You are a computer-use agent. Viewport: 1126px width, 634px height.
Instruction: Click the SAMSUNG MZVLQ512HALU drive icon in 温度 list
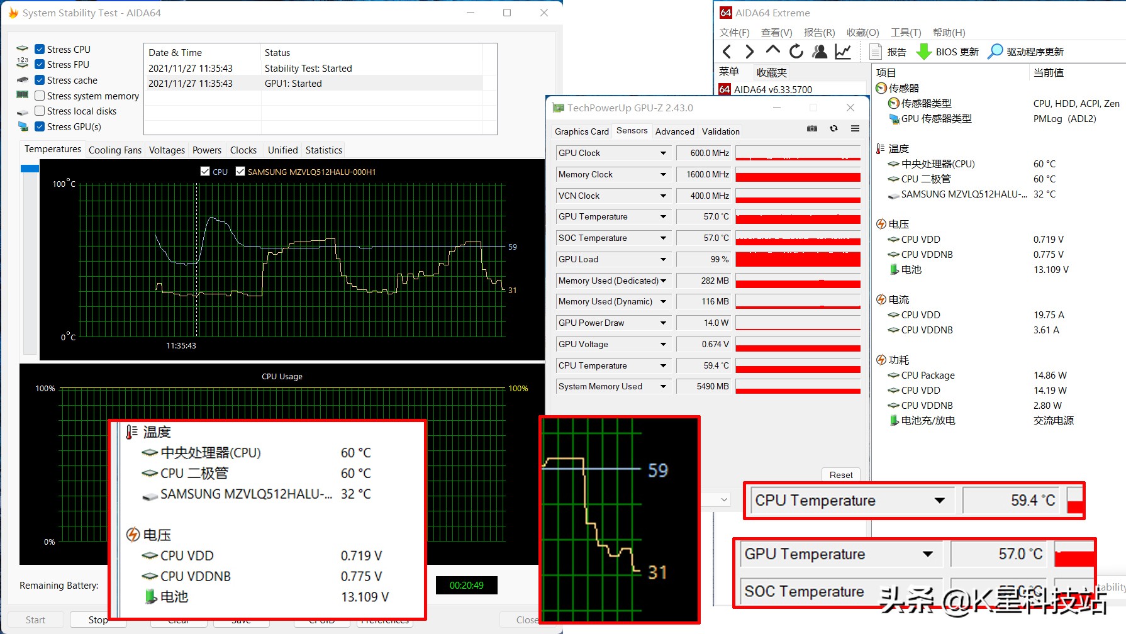(x=893, y=194)
